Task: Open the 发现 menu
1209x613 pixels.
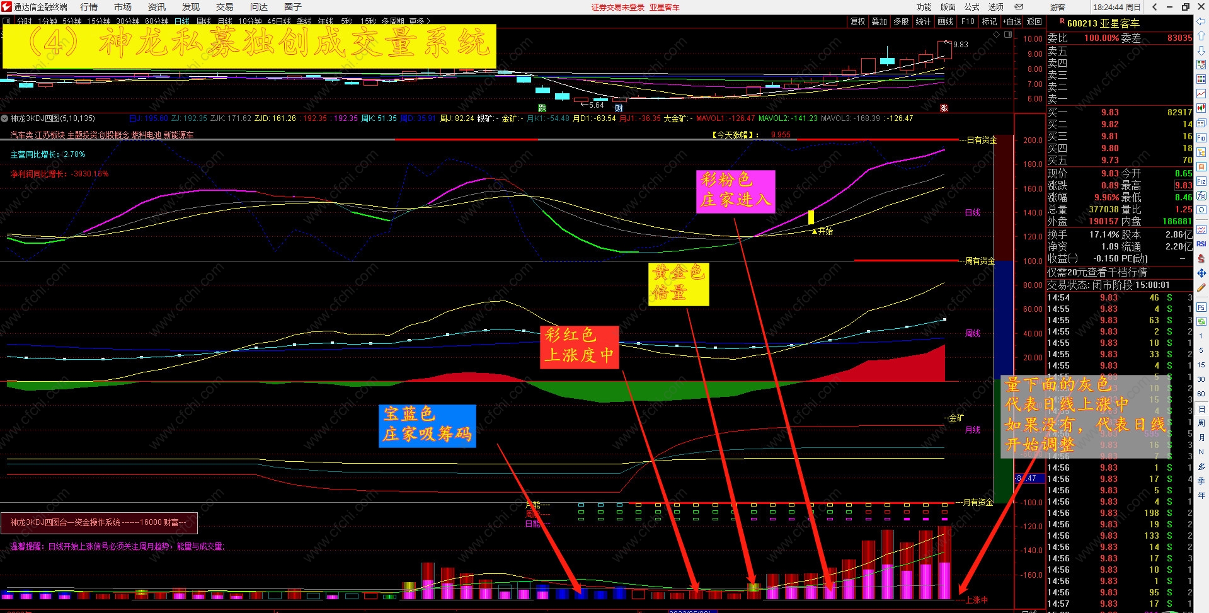Action: (191, 7)
